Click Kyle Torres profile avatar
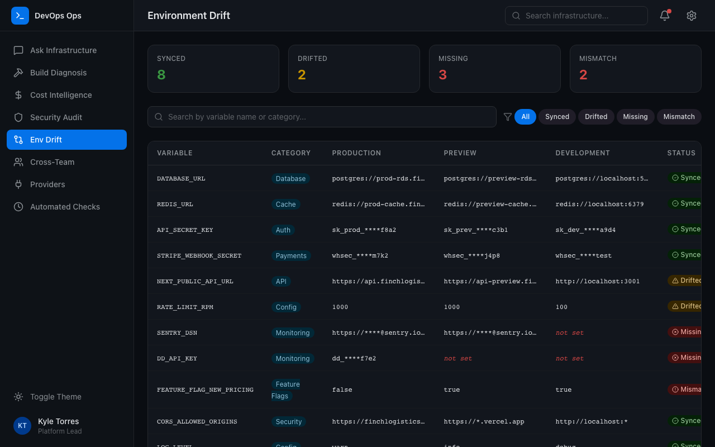 22,426
